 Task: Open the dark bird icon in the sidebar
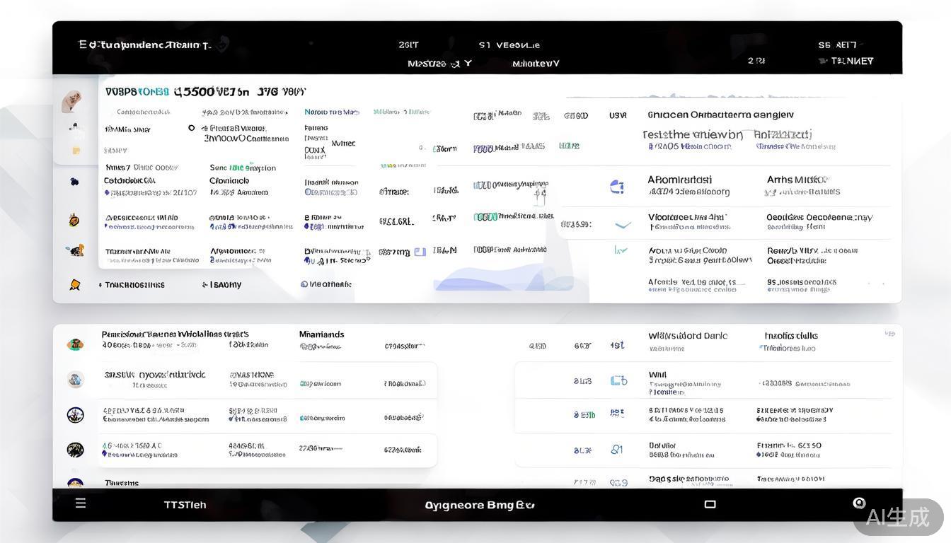click(x=75, y=181)
